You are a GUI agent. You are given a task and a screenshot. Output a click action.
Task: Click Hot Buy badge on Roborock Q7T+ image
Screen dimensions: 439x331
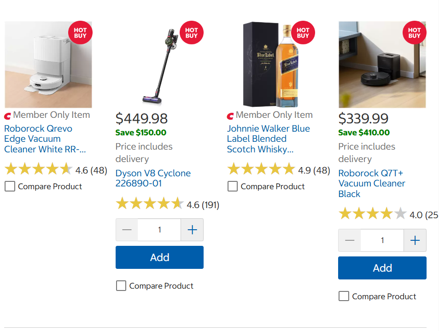click(415, 33)
